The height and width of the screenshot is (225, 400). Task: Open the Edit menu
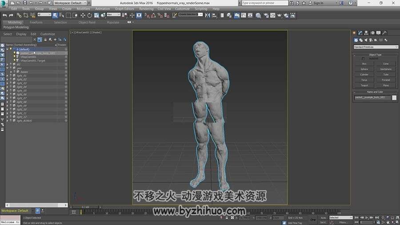14,9
